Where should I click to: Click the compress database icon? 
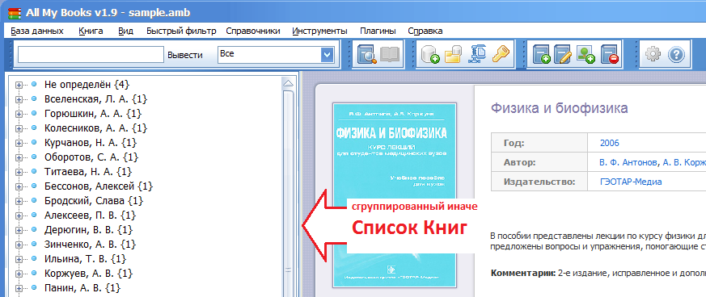pos(478,55)
